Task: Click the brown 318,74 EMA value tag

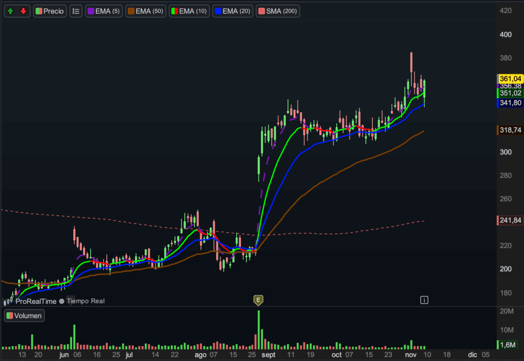Action: point(510,130)
